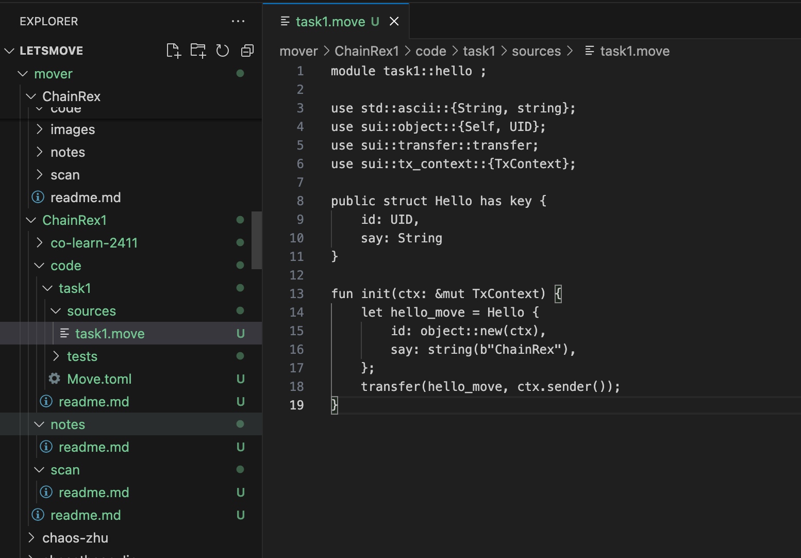The width and height of the screenshot is (801, 558).
Task: Refresh the Explorer file tree
Action: (223, 51)
